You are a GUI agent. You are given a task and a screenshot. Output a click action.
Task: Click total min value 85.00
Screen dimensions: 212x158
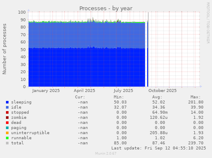[x=120, y=143]
